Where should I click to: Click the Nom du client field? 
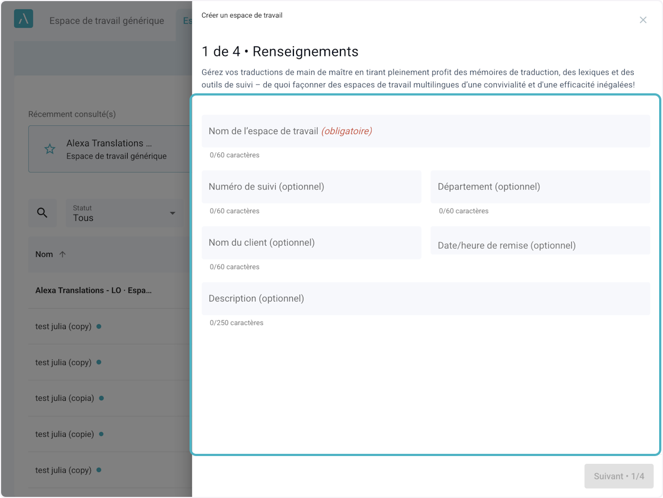(x=311, y=242)
